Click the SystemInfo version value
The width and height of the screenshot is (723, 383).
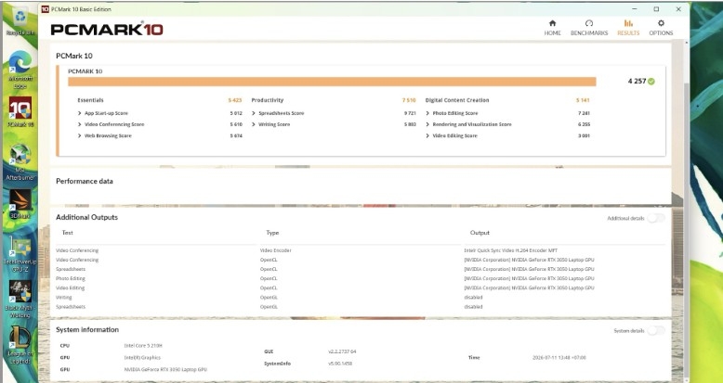(340, 364)
